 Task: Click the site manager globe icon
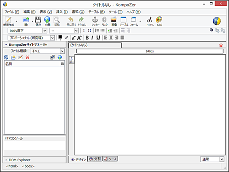[x=60, y=57]
